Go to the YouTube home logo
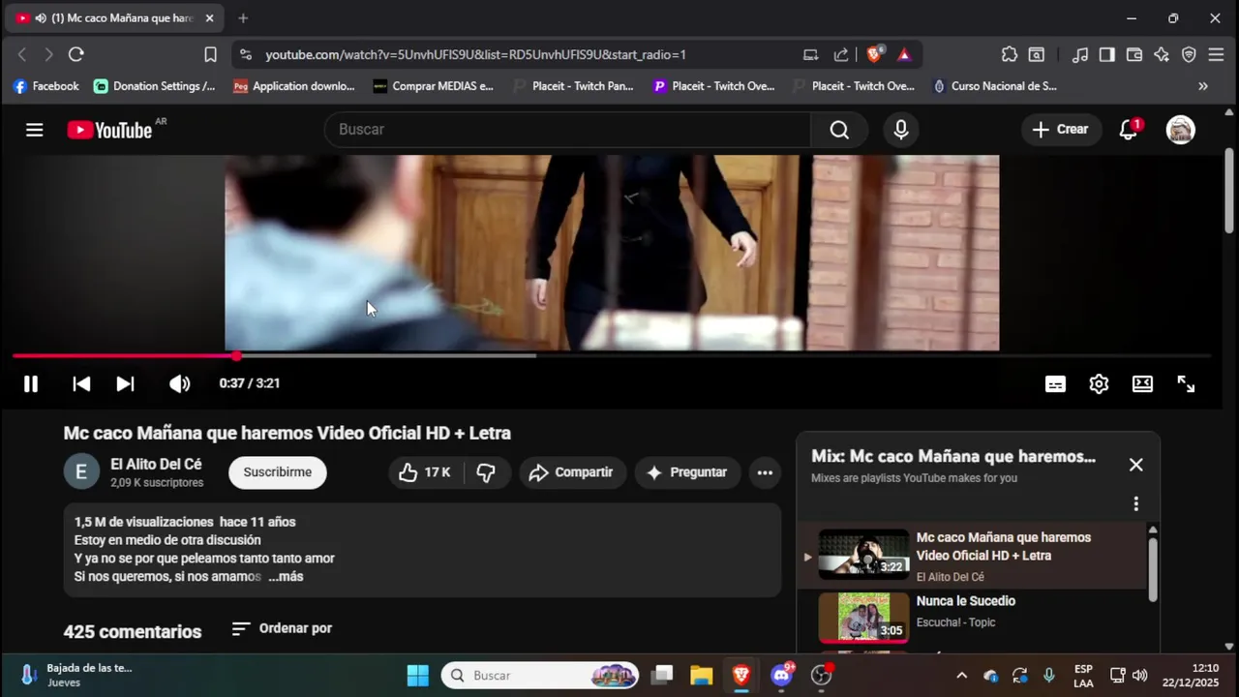1239x697 pixels. tap(109, 130)
